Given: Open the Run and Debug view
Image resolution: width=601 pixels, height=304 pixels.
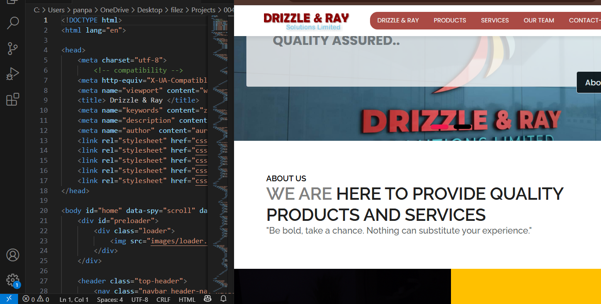Looking at the screenshot, I should coord(13,74).
